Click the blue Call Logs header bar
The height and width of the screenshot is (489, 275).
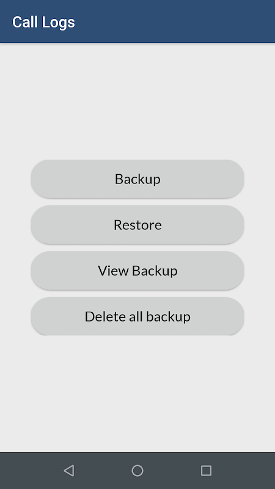pos(137,21)
